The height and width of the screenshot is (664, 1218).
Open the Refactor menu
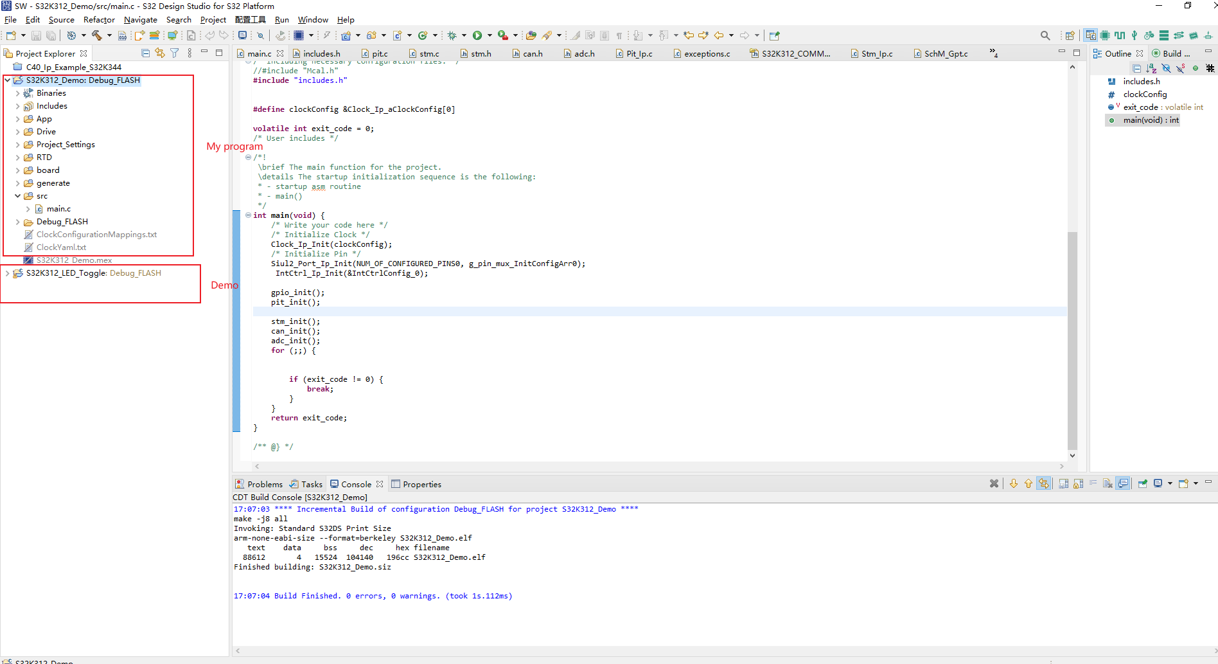click(99, 19)
